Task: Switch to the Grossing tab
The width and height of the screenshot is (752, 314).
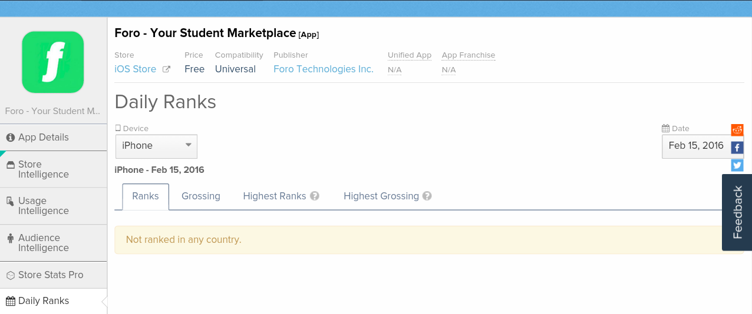Action: [201, 196]
